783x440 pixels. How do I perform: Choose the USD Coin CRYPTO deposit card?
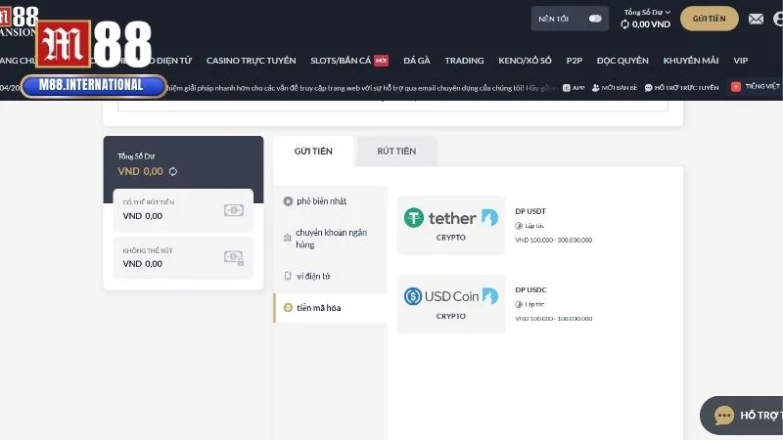pos(451,304)
